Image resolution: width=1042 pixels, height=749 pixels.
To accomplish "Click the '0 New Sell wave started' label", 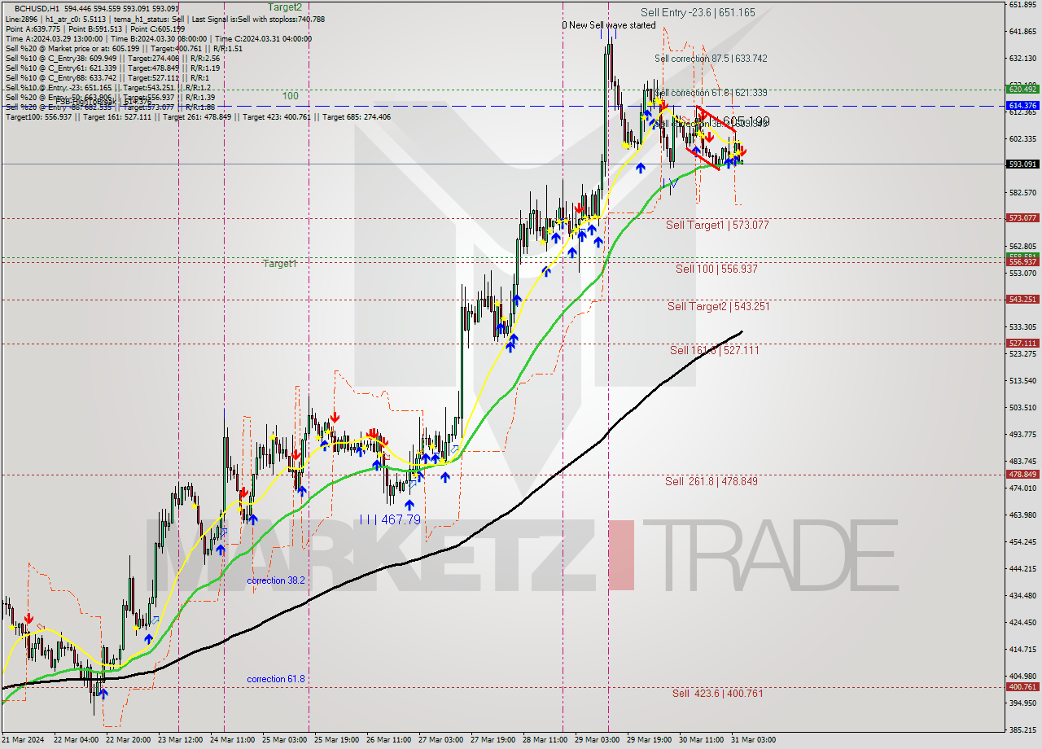I will [x=608, y=25].
